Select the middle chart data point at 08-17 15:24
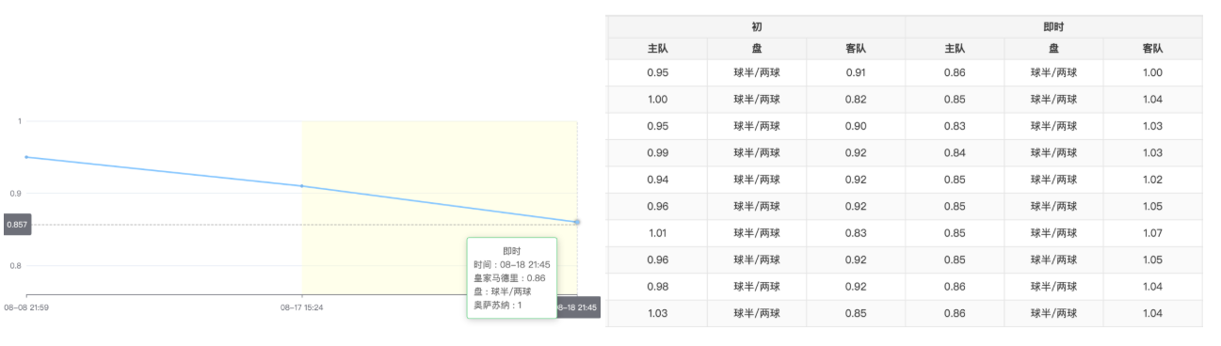This screenshot has width=1221, height=346. pos(301,186)
